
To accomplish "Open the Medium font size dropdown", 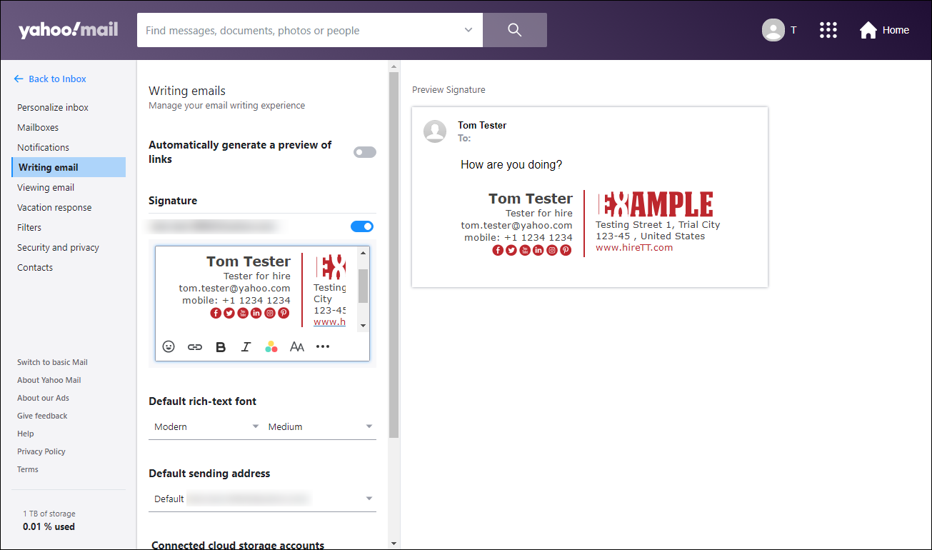I will [x=320, y=426].
